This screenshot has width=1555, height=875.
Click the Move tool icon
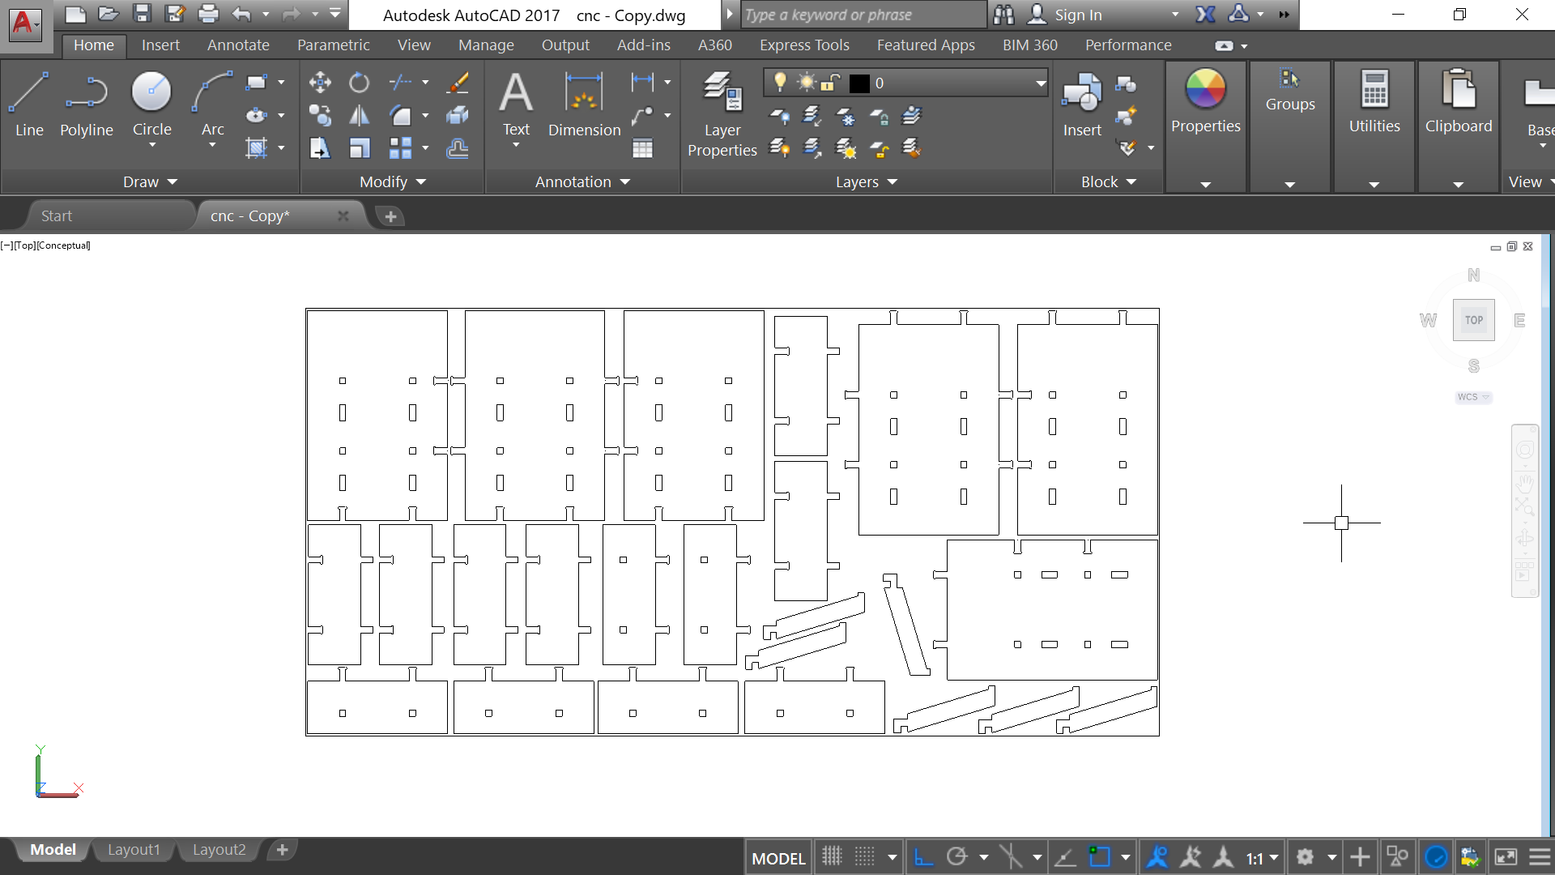pyautogui.click(x=320, y=82)
